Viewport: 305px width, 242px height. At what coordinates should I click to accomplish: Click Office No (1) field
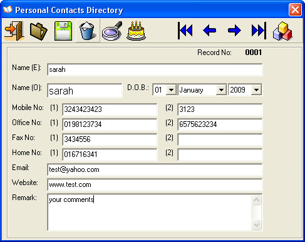(x=110, y=124)
